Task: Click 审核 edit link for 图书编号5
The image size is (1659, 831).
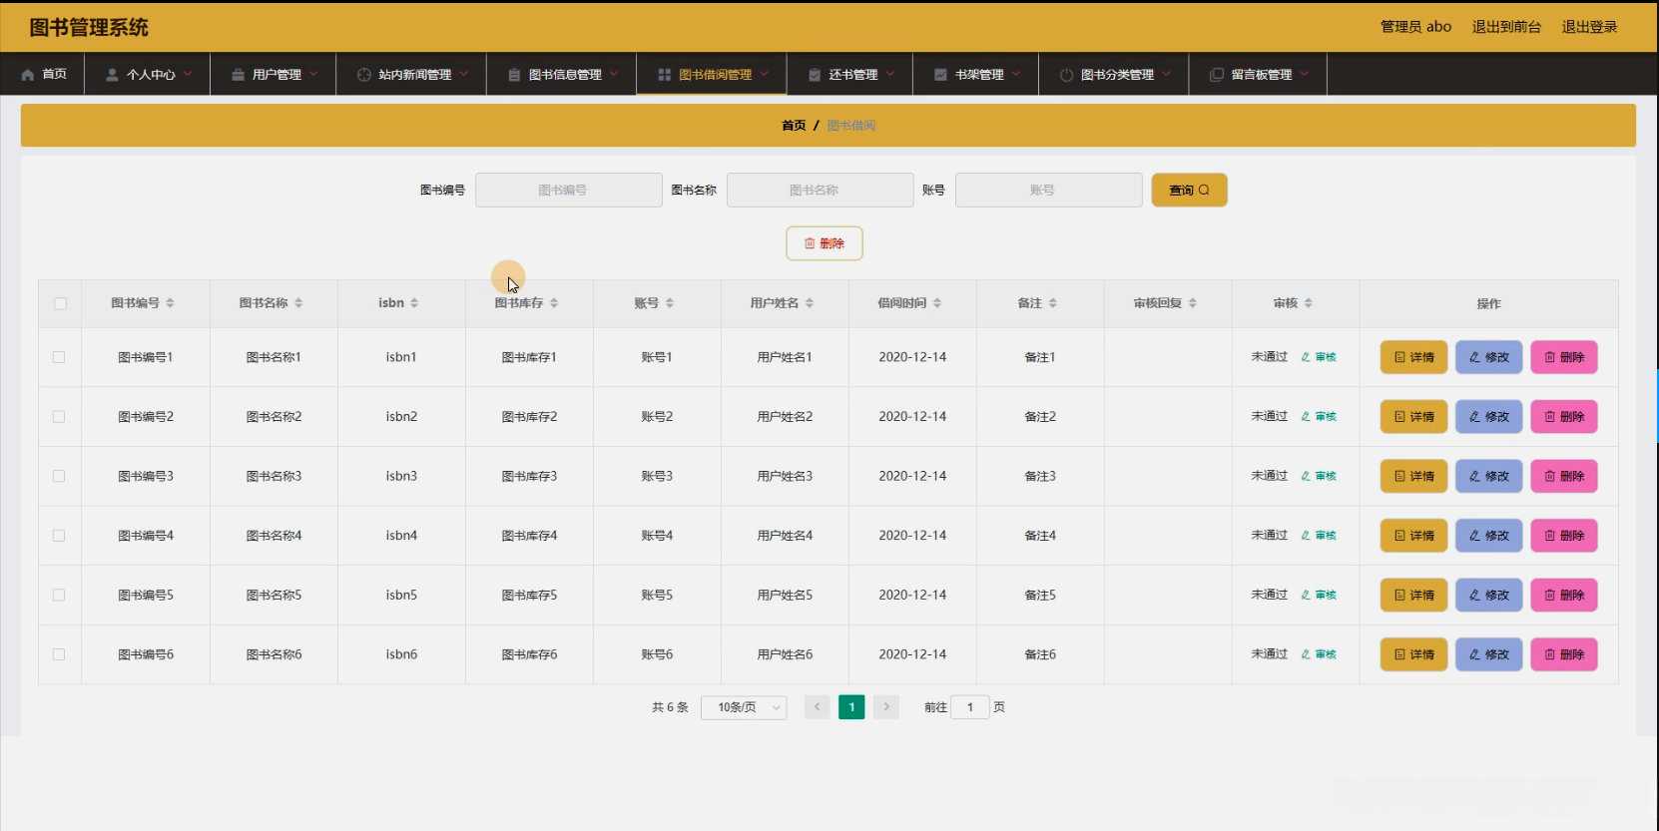Action: pos(1319,595)
